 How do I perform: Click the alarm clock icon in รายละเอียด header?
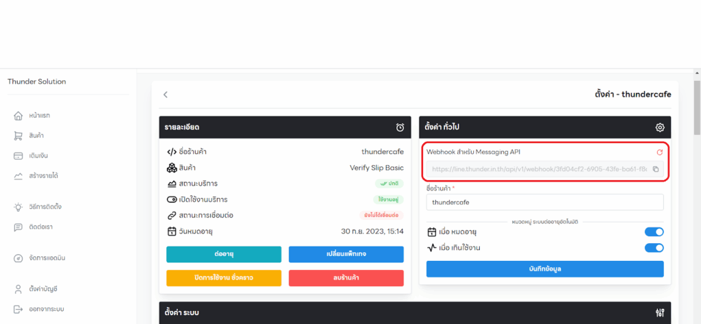point(400,127)
